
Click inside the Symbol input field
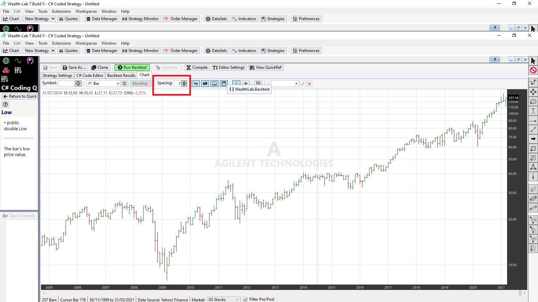coord(67,84)
